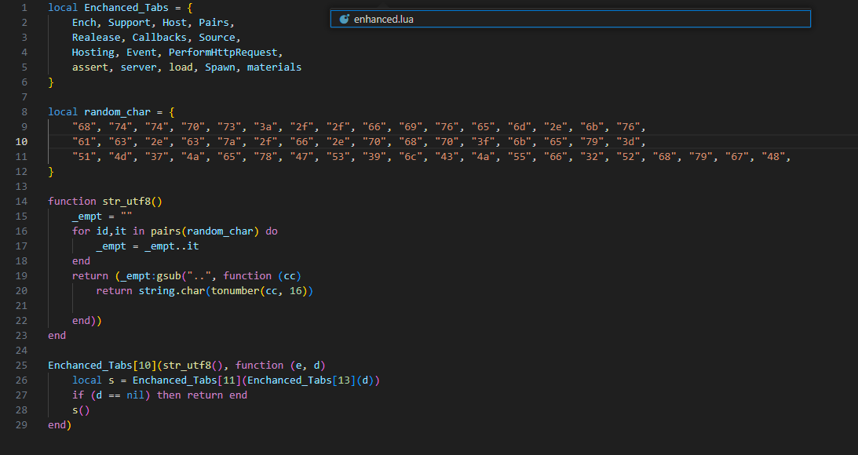
Task: Click the hex string "3f"
Action: pos(484,142)
